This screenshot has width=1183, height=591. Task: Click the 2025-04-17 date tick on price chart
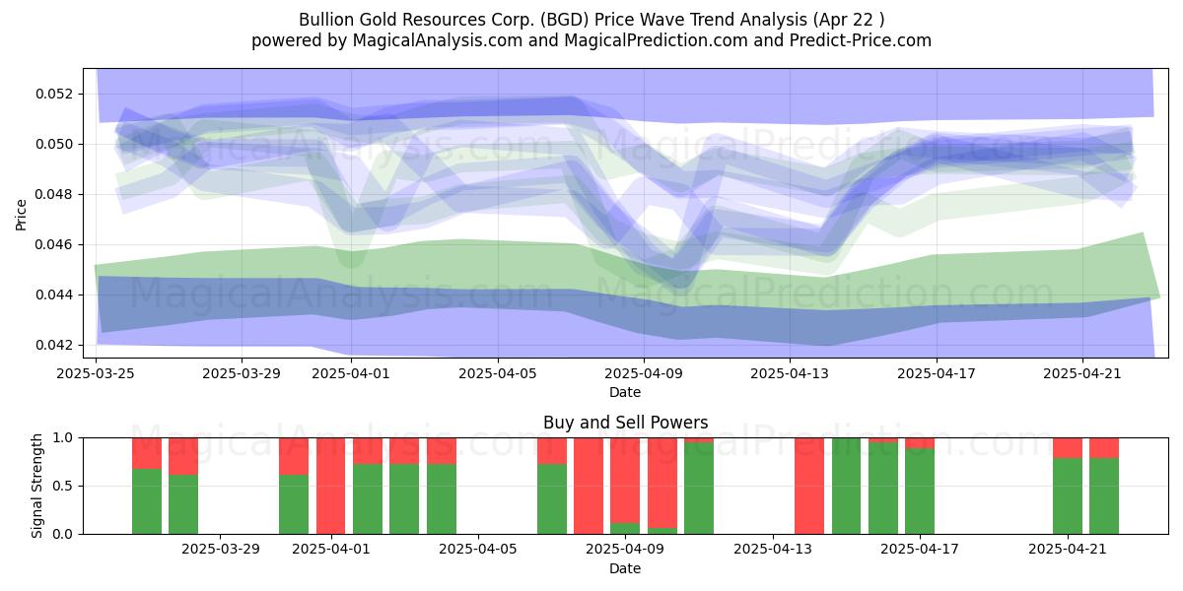tap(937, 373)
